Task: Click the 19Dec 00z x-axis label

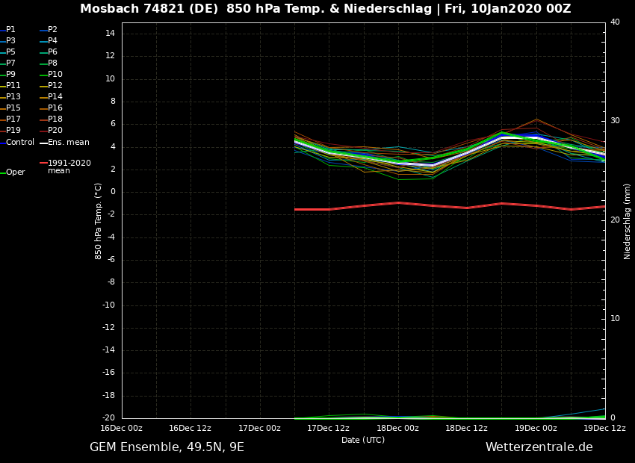Action: 536,428
